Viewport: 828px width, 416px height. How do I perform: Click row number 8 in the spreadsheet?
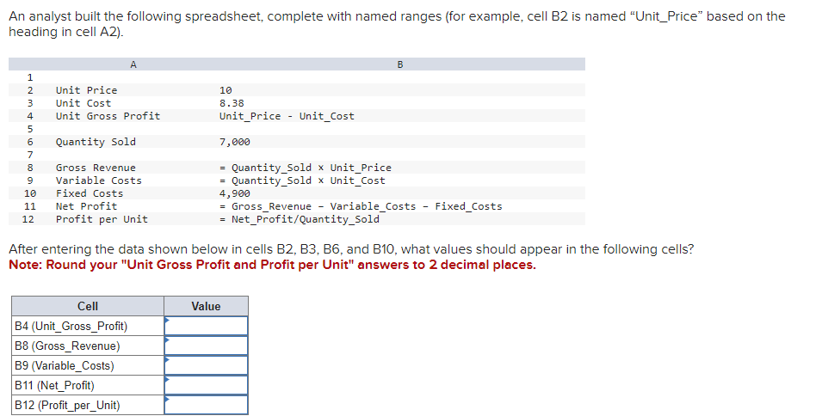pos(30,168)
